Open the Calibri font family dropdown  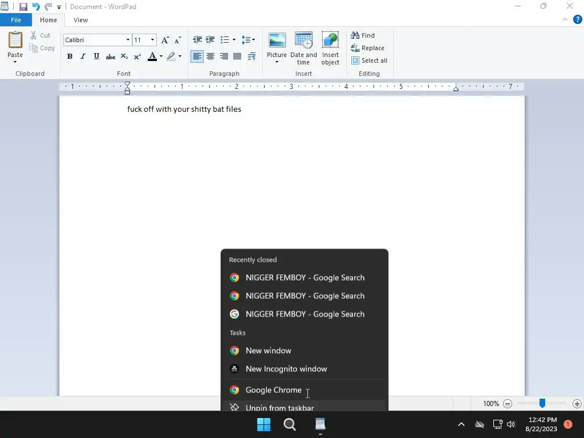[x=128, y=40]
